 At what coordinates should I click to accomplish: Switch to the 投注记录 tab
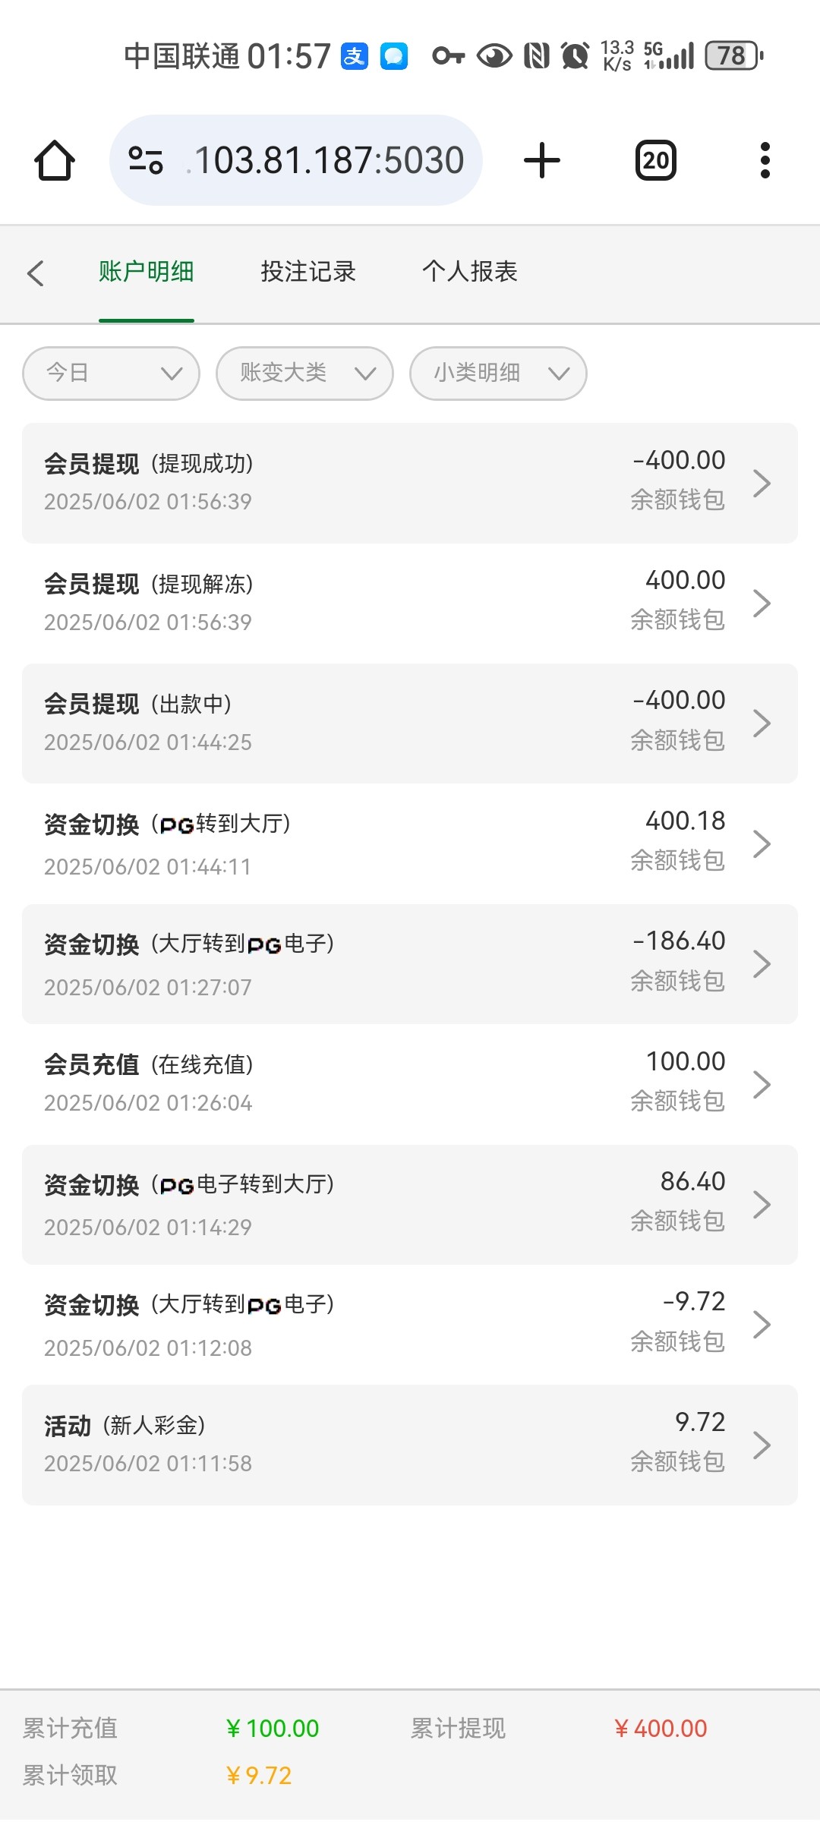308,272
